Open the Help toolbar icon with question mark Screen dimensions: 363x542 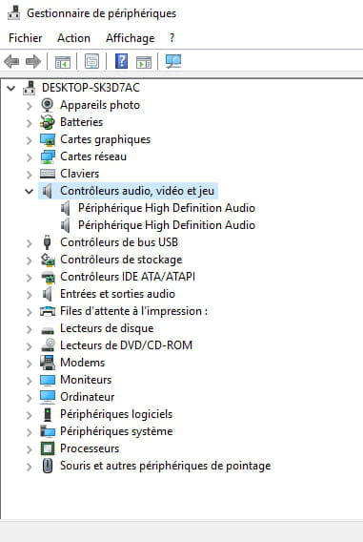click(x=121, y=61)
